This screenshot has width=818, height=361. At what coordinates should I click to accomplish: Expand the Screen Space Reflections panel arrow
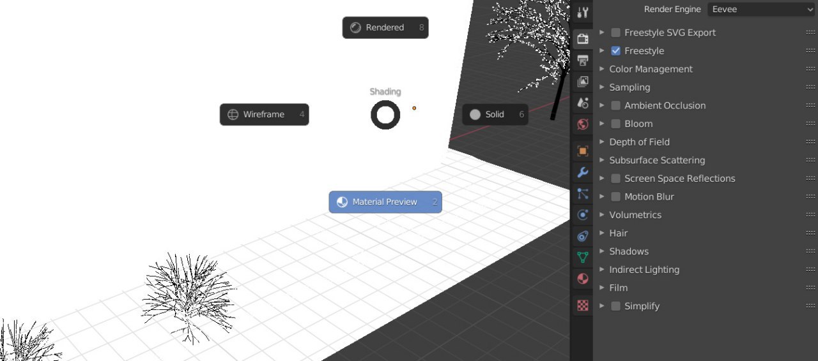click(x=602, y=179)
